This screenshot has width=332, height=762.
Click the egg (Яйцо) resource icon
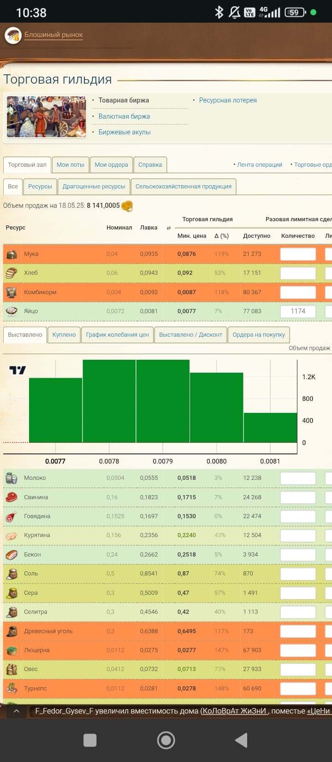(12, 311)
